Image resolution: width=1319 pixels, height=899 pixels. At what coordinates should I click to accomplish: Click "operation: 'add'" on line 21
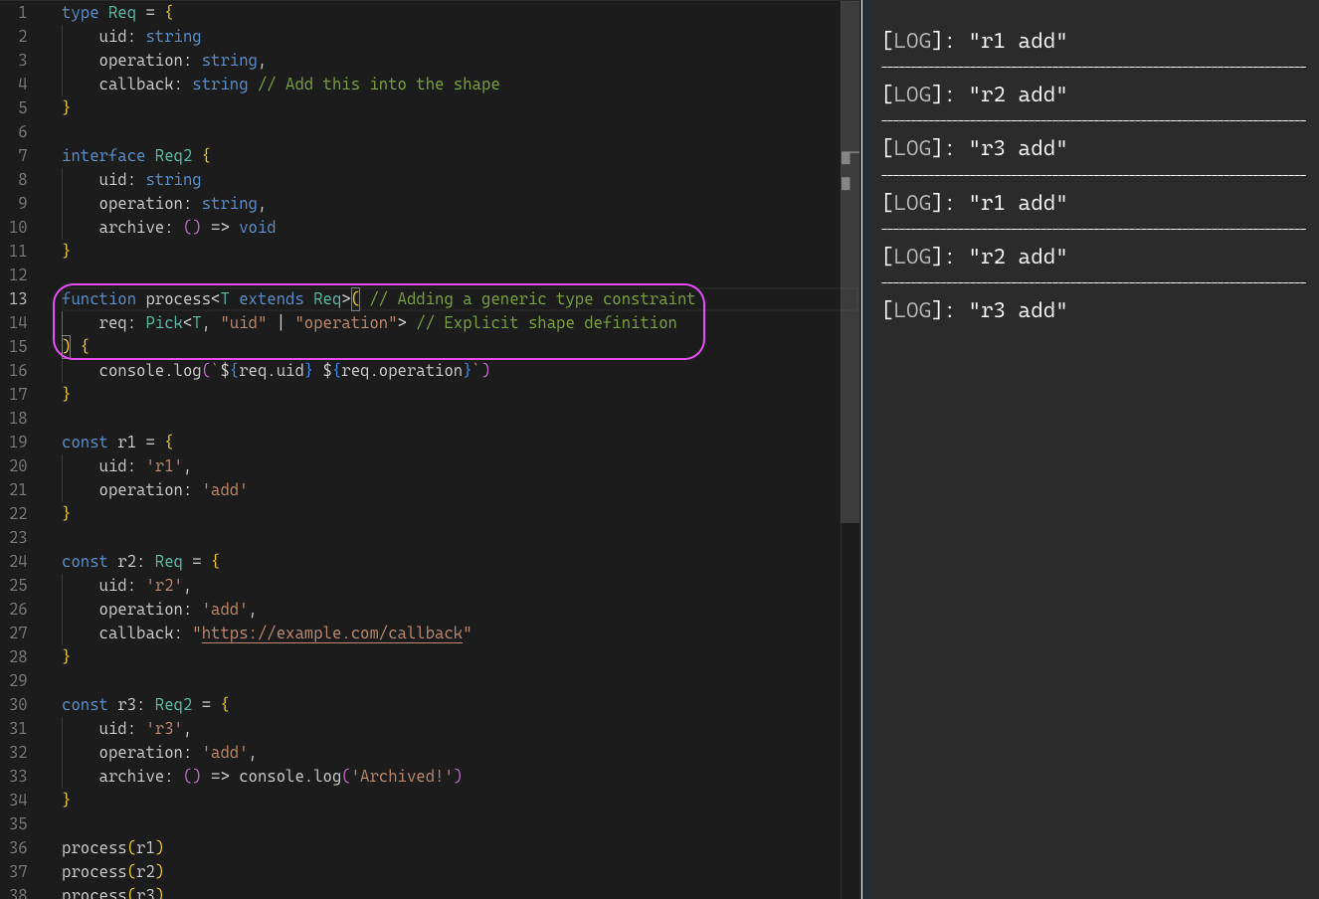tap(173, 489)
